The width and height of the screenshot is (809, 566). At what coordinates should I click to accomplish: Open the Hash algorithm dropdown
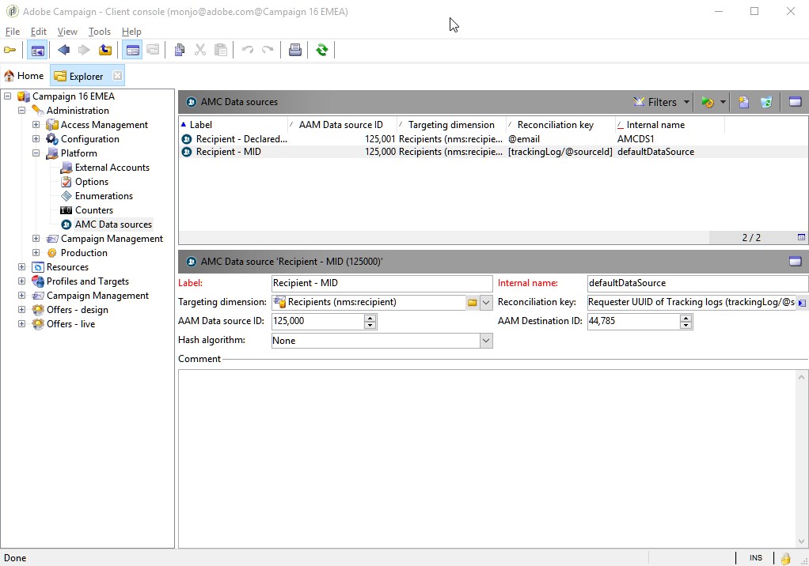[485, 341]
